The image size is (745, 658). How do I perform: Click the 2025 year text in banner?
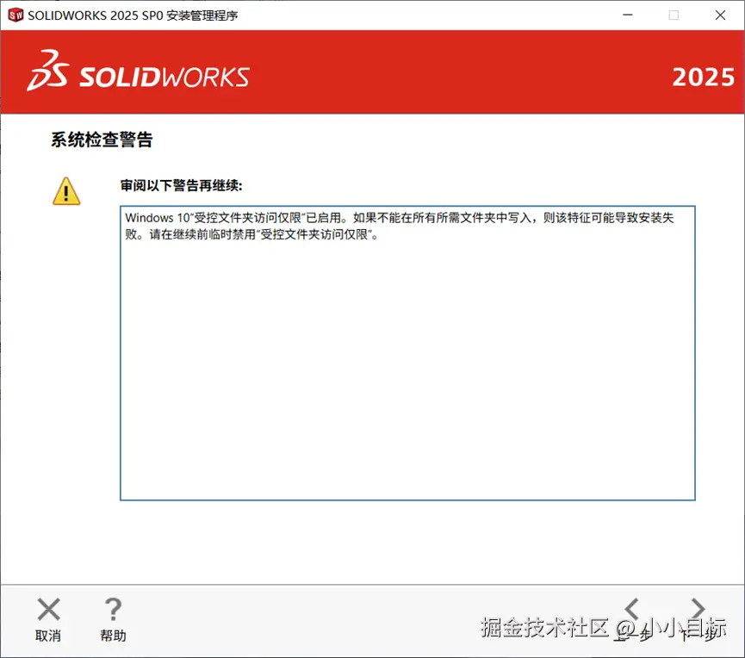coord(703,77)
